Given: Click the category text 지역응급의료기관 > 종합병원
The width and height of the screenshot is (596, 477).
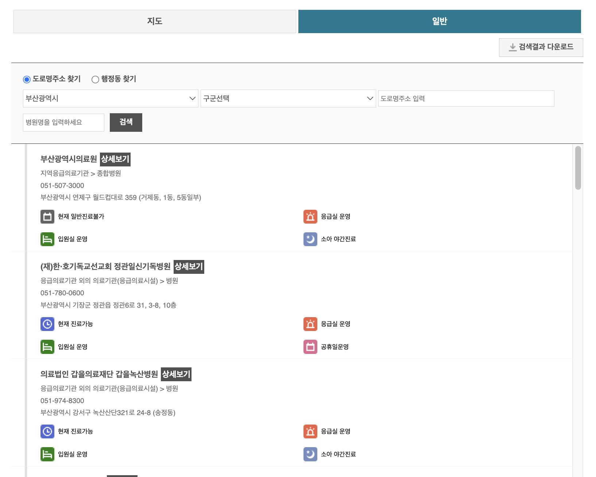Looking at the screenshot, I should (x=81, y=173).
